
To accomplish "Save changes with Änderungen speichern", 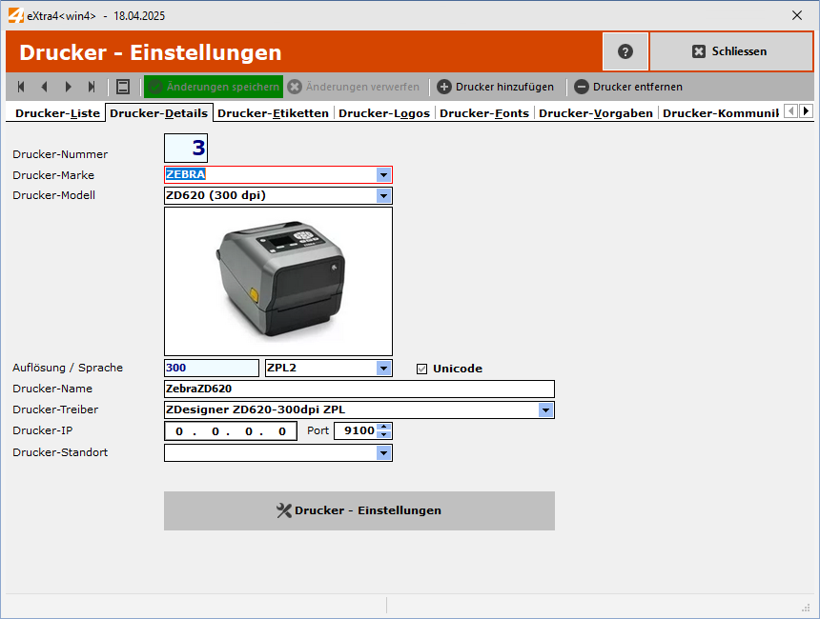I will click(212, 87).
